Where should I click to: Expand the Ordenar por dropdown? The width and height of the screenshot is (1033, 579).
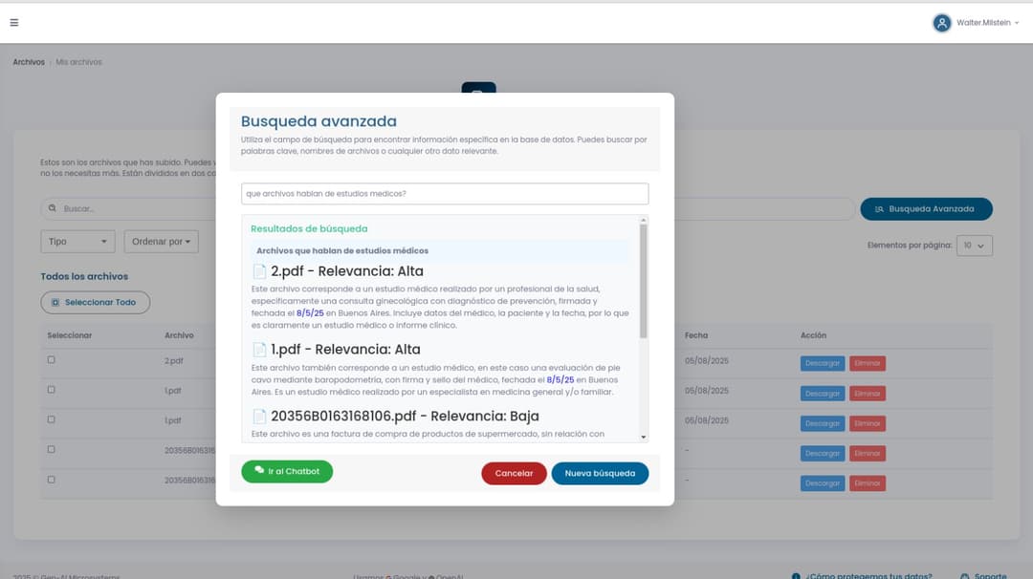point(161,242)
